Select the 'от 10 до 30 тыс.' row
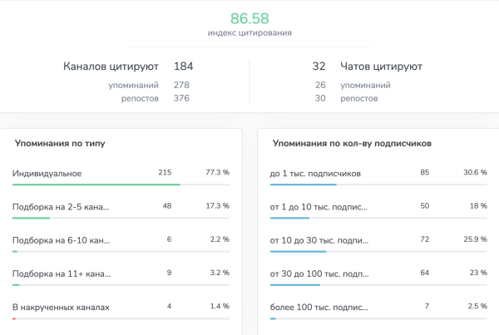Image resolution: width=499 pixels, height=335 pixels. pyautogui.click(x=320, y=239)
